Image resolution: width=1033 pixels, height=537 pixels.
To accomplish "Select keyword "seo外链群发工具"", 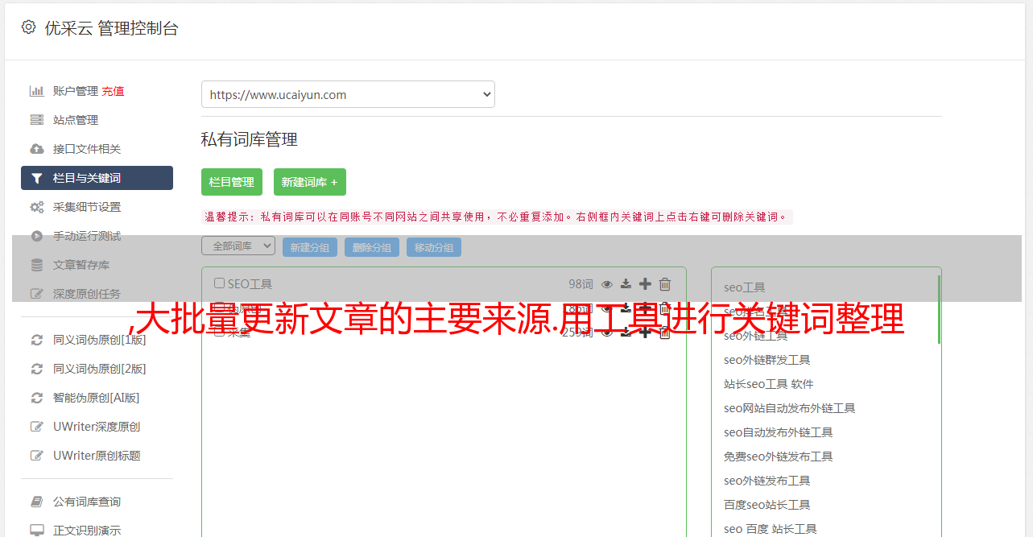I will [767, 360].
